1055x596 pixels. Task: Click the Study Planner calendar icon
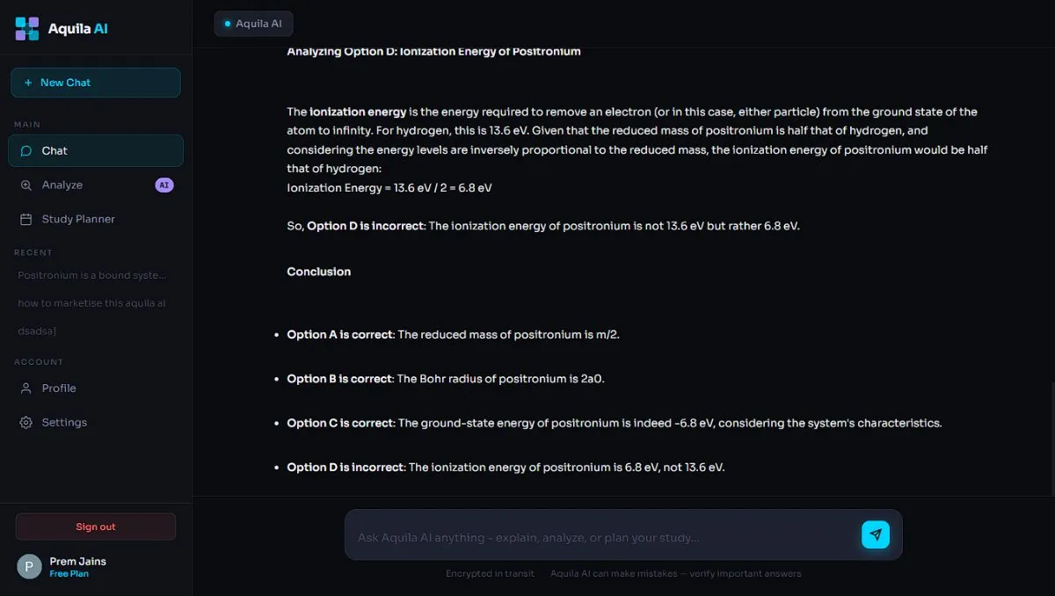[x=25, y=219]
